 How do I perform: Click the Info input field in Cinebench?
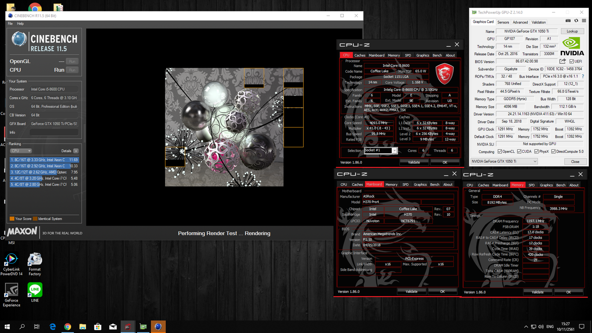[x=54, y=132]
